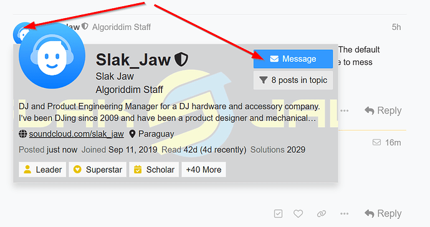Image resolution: width=430 pixels, height=227 pixels.
Task: Click the envelope icon beside 16m
Action: 376,142
